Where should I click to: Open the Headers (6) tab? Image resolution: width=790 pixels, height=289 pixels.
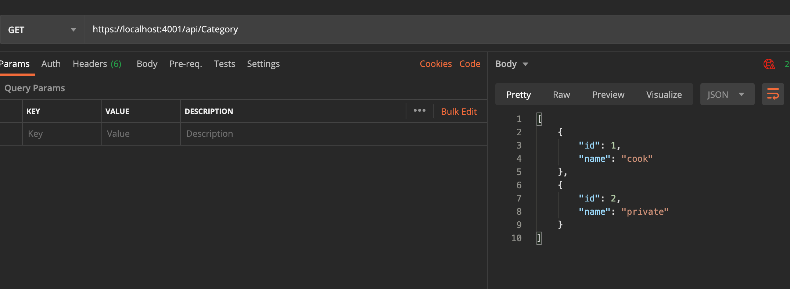pos(97,64)
